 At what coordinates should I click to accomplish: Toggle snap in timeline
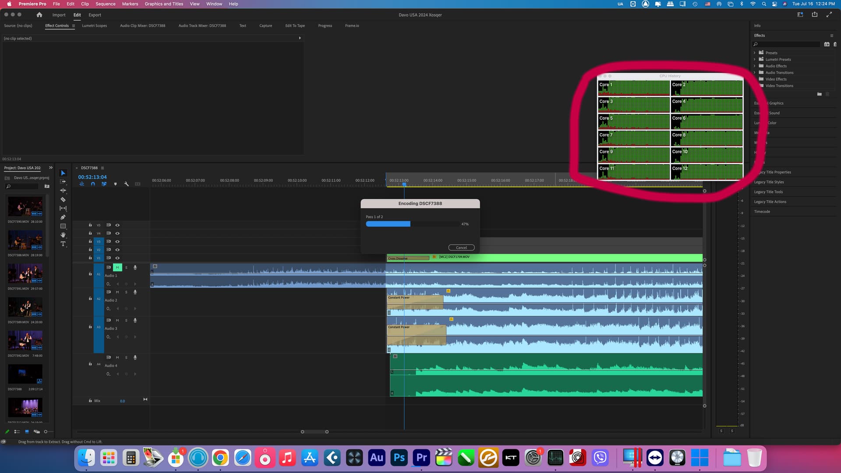tap(93, 184)
